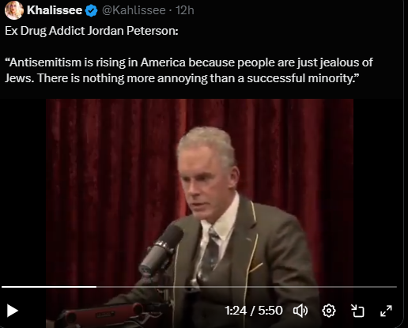408x328 pixels.
Task: Mute the video using the speaker icon
Action: tap(300, 311)
